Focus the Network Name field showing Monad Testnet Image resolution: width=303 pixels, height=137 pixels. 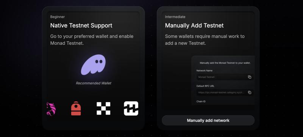point(225,77)
